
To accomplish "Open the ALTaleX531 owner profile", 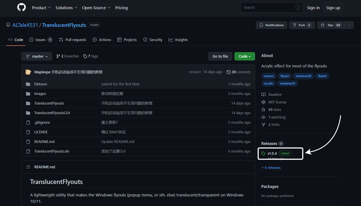I will (25, 25).
